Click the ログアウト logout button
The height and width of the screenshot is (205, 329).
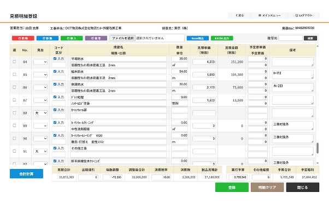tap(304, 15)
